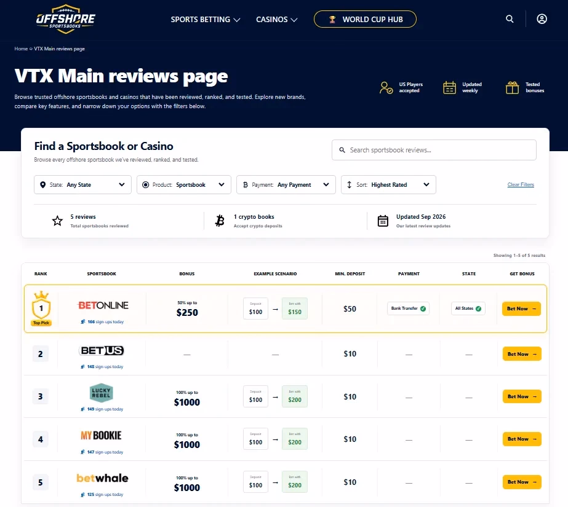
Task: Focus the Search sportsbook reviews field
Action: 434,150
